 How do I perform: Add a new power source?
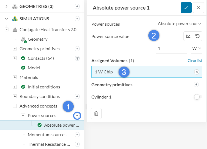point(77,115)
